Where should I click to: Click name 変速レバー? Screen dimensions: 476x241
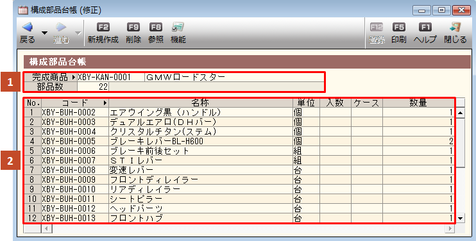click(132, 170)
